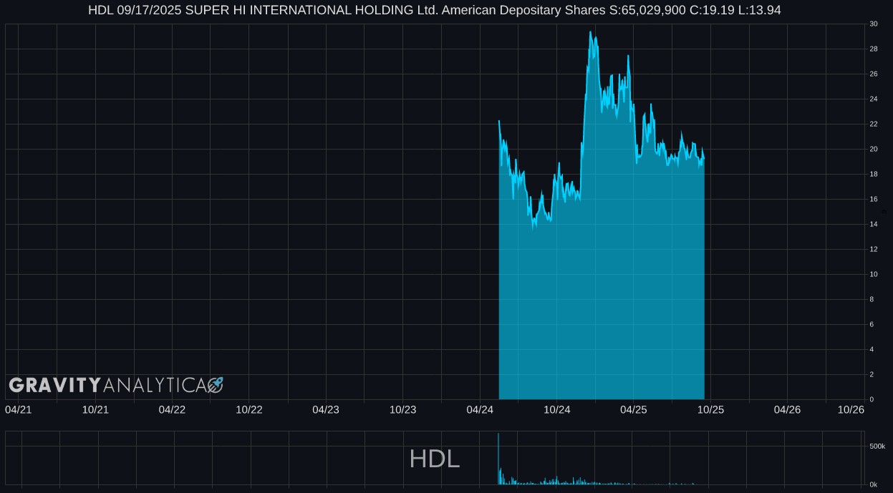
Task: Select the 0k volume axis label
Action: 874,484
